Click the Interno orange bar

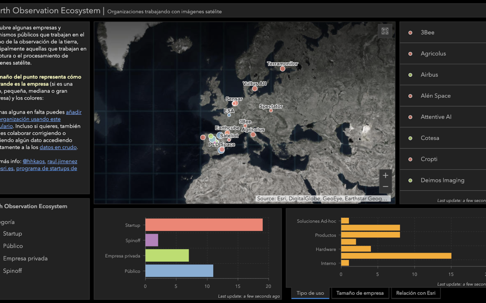[x=345, y=263]
